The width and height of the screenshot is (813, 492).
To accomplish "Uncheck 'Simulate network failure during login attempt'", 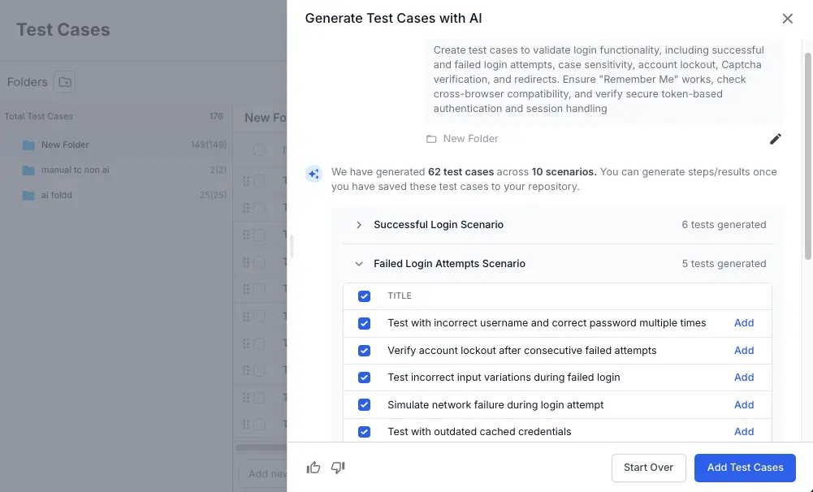I will pyautogui.click(x=365, y=405).
